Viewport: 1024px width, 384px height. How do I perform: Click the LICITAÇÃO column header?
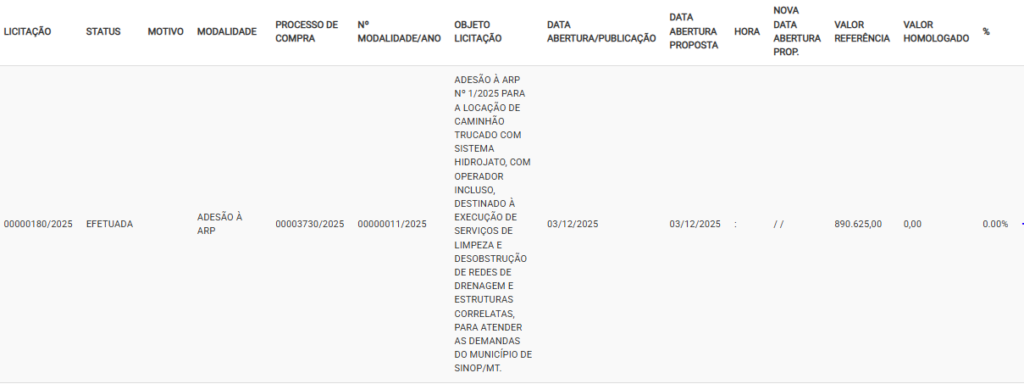[28, 31]
